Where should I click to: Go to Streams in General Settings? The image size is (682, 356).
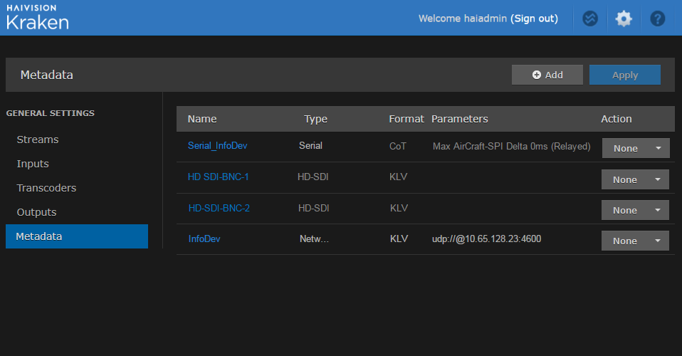(x=38, y=140)
